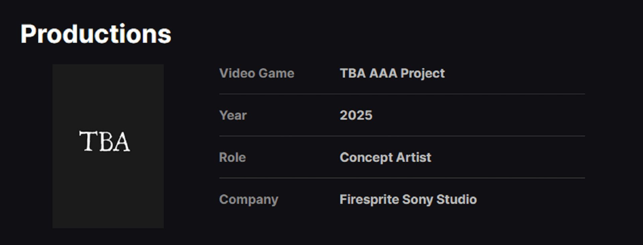Click the Productions heading
Screen dimensions: 643x245
click(x=96, y=34)
